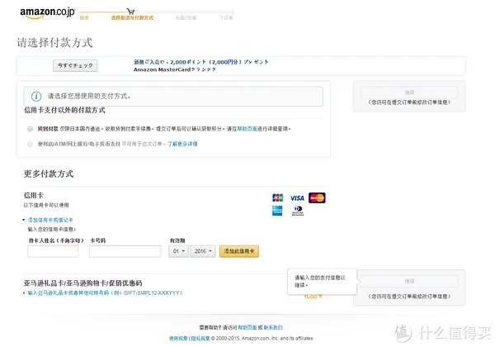Click the footer 联系我们 link
Screen dimensions: 495x347
(x=273, y=327)
